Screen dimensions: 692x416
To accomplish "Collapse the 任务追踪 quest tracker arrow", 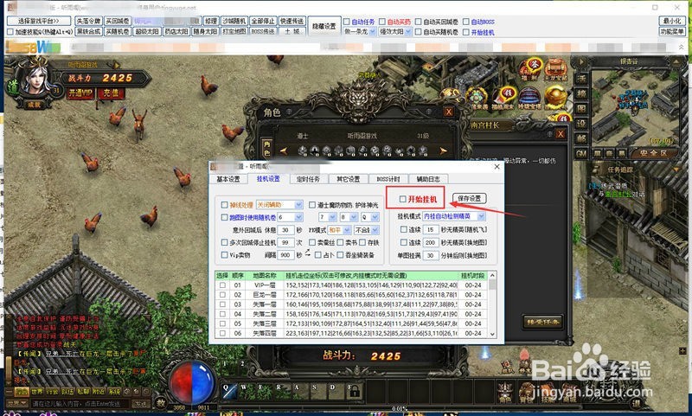I will (x=676, y=170).
